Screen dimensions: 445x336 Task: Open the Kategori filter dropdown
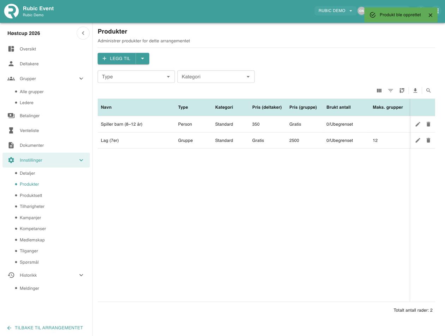point(216,77)
